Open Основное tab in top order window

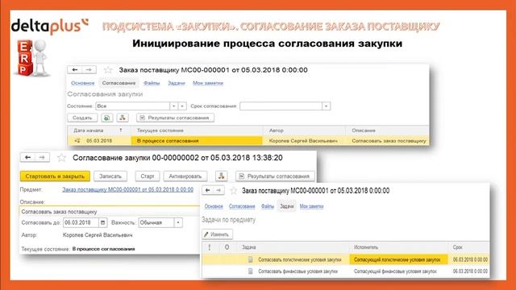(82, 83)
